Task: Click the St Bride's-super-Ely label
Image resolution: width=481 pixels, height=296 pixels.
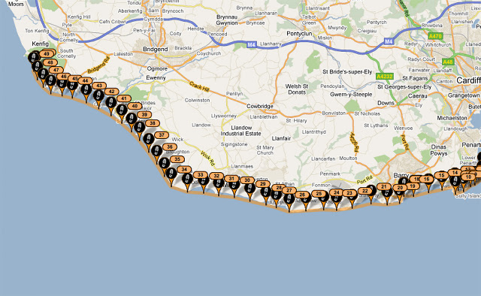Action: 347,72
